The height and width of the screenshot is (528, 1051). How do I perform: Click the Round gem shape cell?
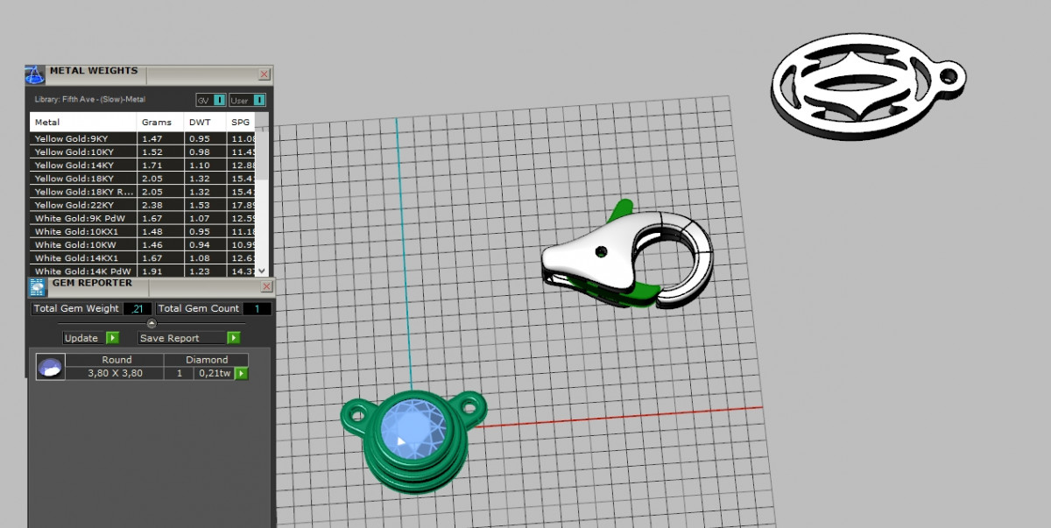[x=116, y=360]
